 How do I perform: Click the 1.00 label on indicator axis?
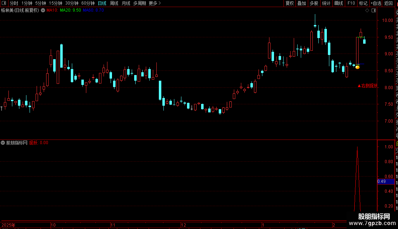[x=388, y=147]
